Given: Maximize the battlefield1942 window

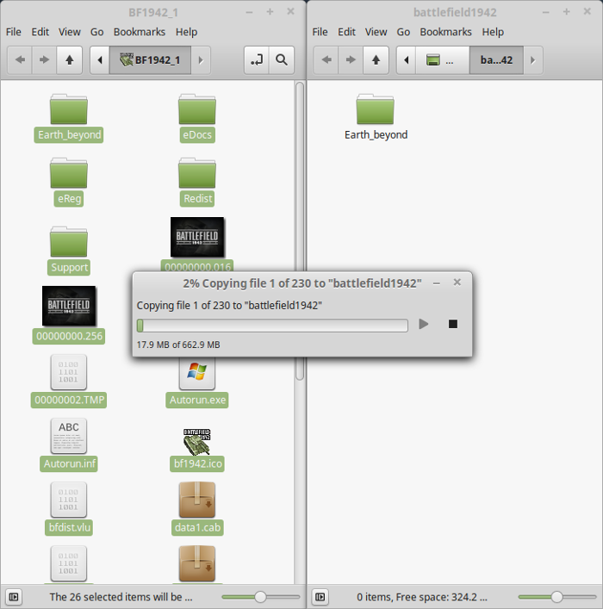Looking at the screenshot, I should [x=567, y=12].
